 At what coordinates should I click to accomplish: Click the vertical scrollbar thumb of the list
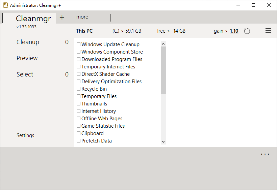point(163,70)
